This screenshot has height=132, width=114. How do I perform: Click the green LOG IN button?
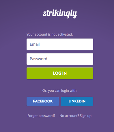[60, 73]
